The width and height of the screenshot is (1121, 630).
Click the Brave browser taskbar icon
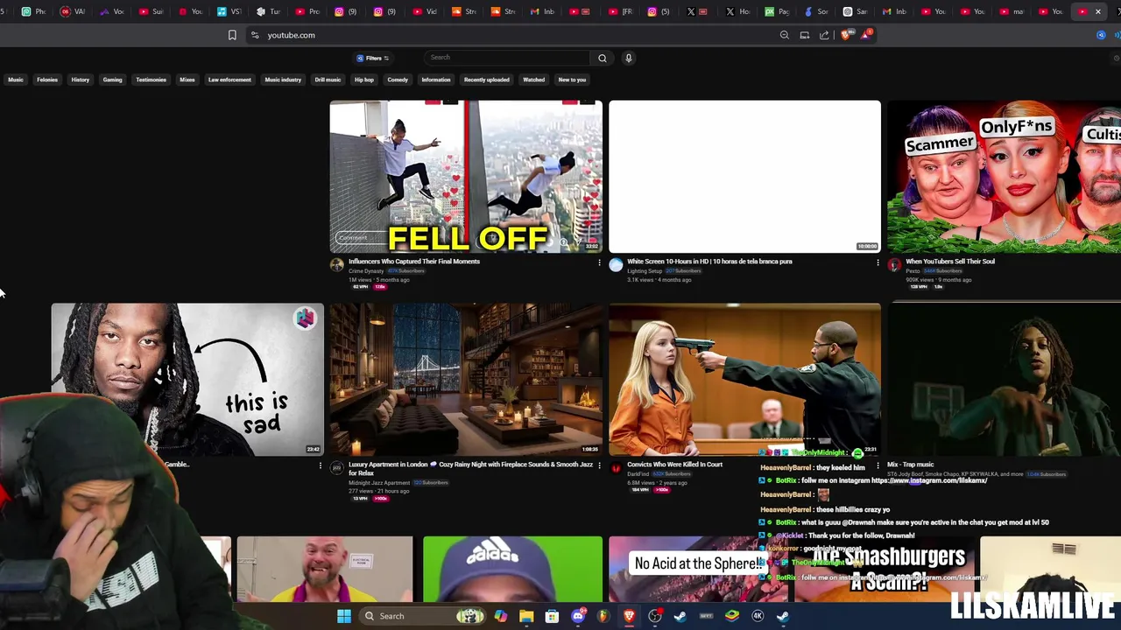pyautogui.click(x=629, y=616)
